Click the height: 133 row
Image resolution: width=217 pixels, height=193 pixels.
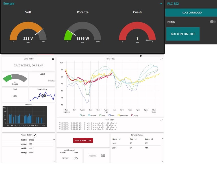[28, 144]
